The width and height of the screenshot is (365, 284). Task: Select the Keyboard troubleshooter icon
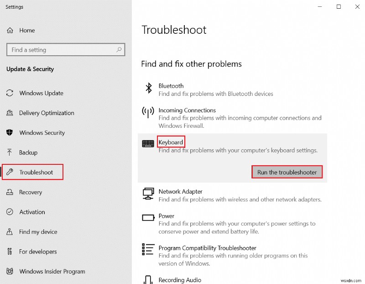click(148, 142)
